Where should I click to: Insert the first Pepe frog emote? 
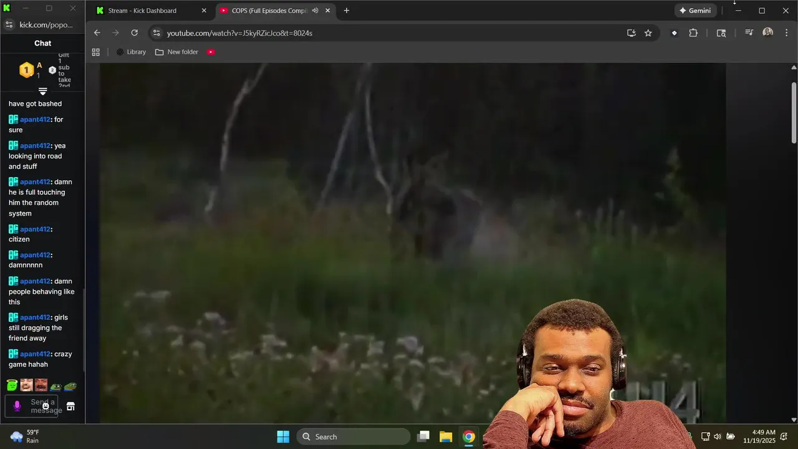[56, 387]
